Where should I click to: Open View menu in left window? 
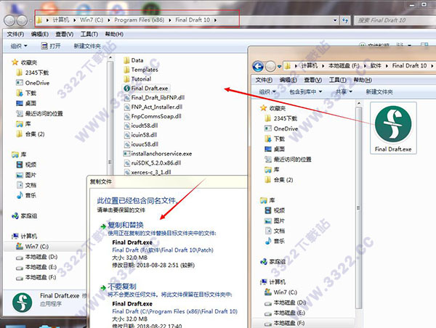(x=65, y=34)
